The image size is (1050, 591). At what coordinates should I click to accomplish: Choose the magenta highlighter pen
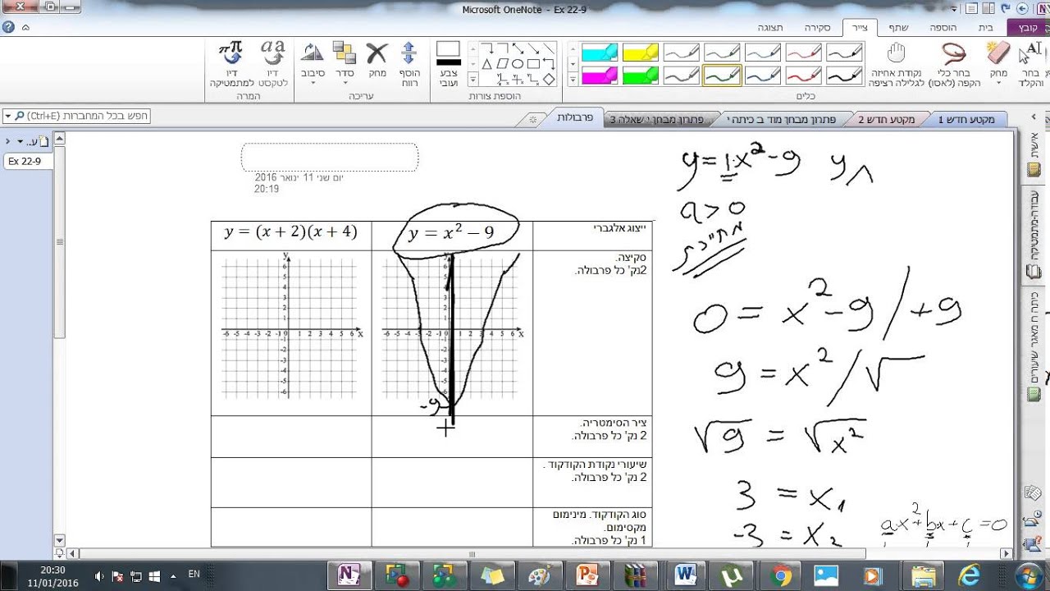[x=600, y=76]
